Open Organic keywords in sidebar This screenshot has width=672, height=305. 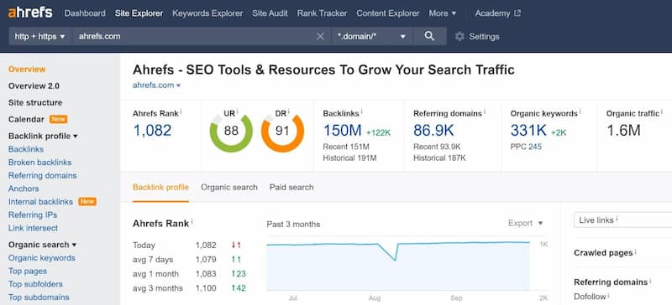(41, 258)
